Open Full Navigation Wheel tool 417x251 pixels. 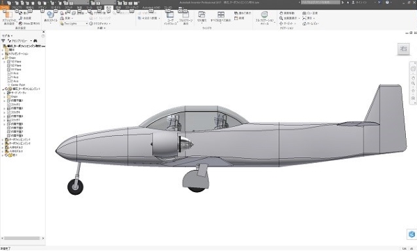click(x=264, y=18)
